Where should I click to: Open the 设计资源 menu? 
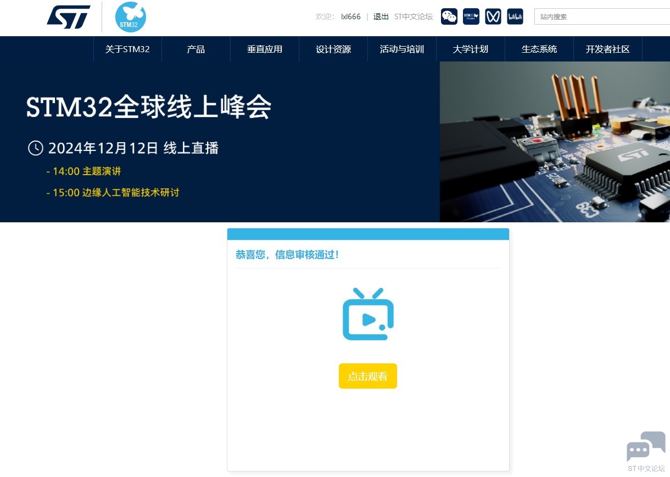333,49
